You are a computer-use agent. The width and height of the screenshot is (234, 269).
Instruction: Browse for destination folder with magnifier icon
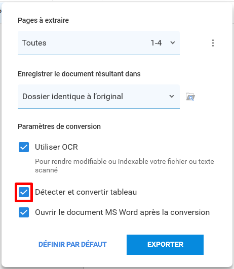coord(190,97)
